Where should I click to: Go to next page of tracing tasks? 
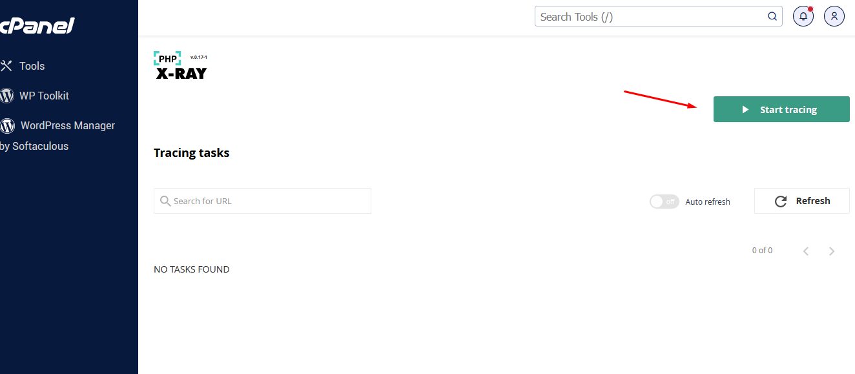click(832, 251)
